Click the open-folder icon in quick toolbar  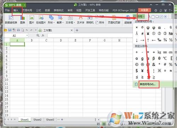click(6, 30)
